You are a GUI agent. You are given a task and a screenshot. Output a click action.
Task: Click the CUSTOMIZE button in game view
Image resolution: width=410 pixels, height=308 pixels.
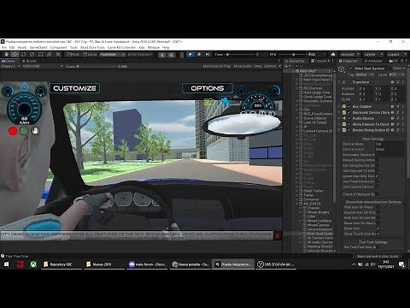point(74,88)
